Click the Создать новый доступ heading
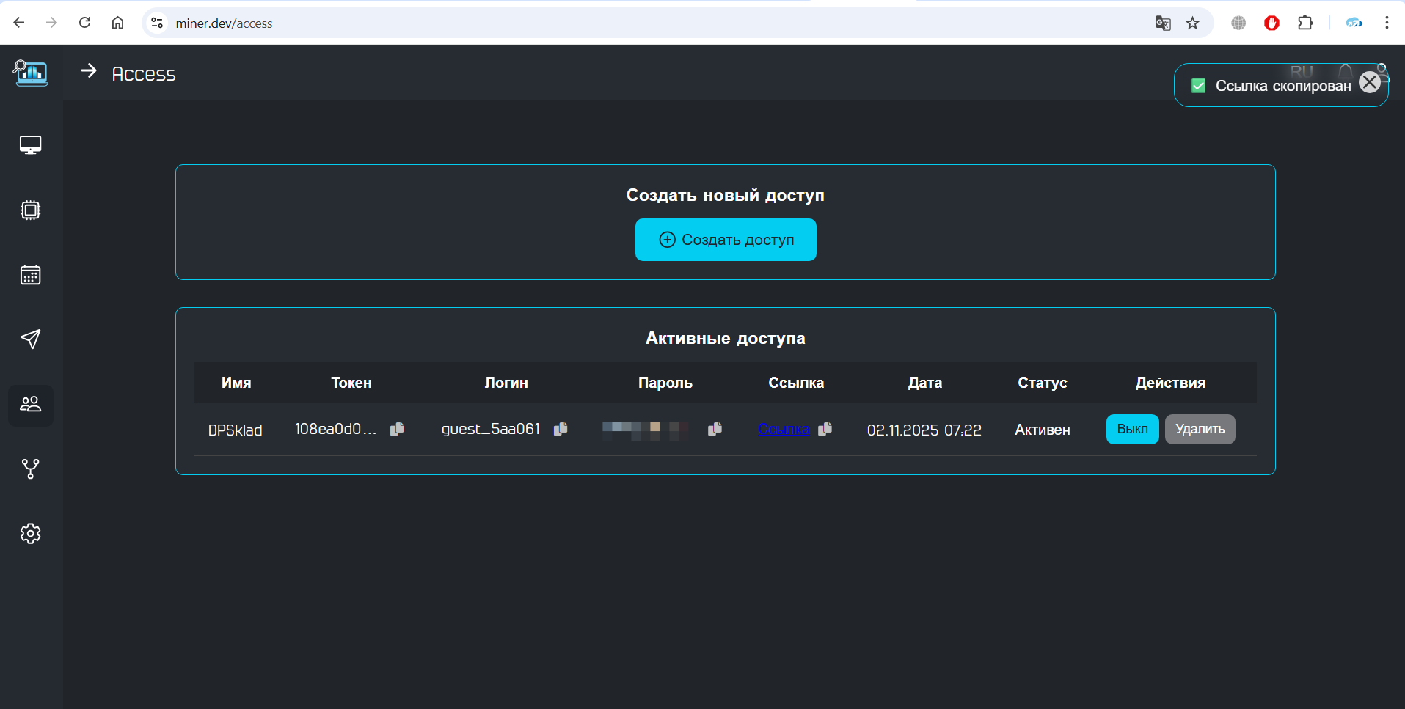The width and height of the screenshot is (1405, 709). click(726, 195)
